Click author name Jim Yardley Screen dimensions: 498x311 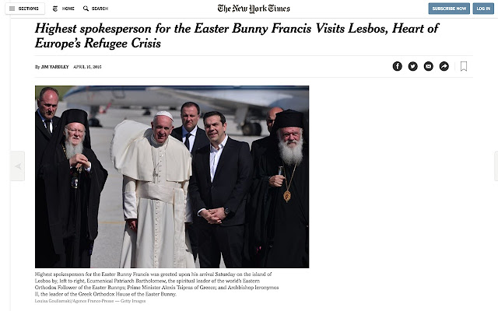pos(54,67)
